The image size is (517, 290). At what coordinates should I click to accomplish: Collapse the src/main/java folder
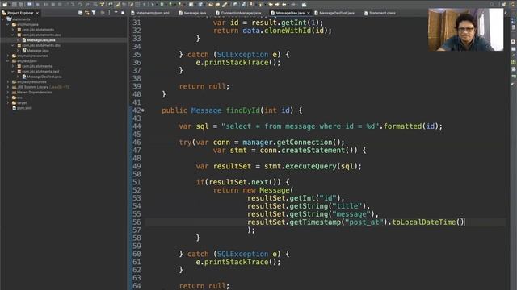pyautogui.click(x=8, y=24)
